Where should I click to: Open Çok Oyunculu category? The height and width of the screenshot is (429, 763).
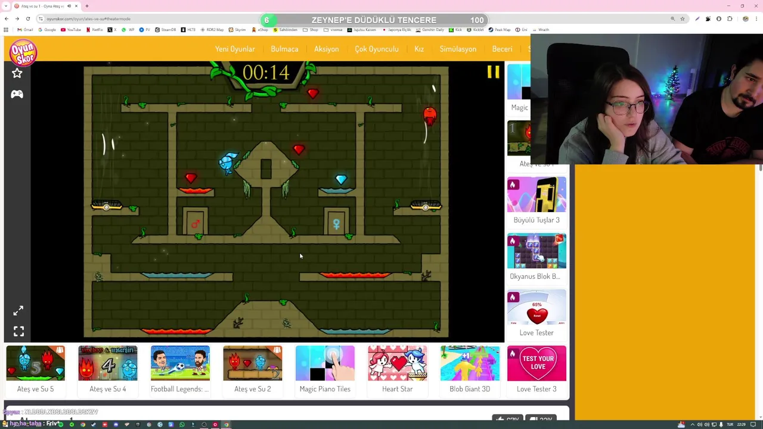(377, 49)
